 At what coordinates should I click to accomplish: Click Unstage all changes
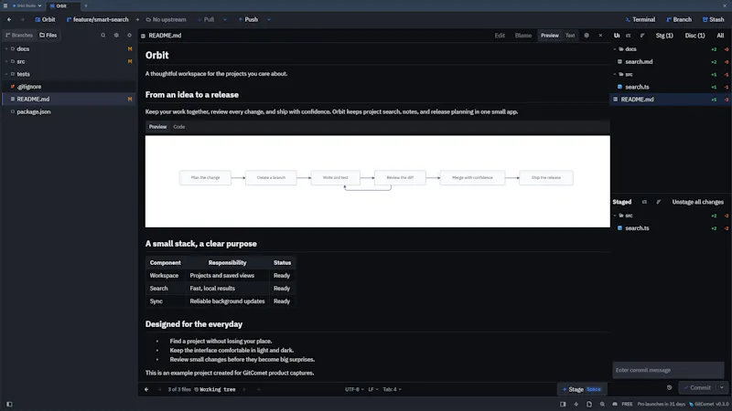tap(697, 202)
